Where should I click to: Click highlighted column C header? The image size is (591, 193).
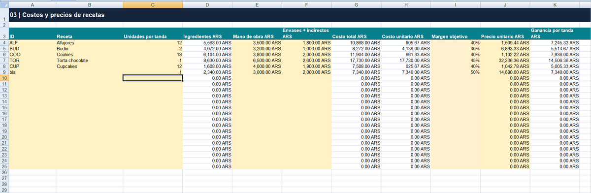coord(153,4)
